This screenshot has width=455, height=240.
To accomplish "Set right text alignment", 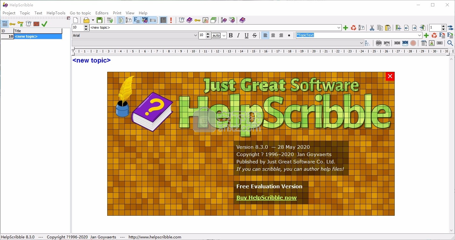I will pos(281,35).
